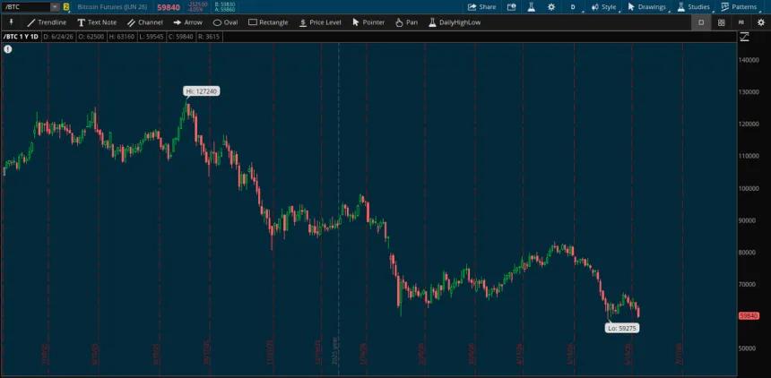The image size is (771, 378).
Task: Activate the Pointer tool
Action: pyautogui.click(x=368, y=22)
